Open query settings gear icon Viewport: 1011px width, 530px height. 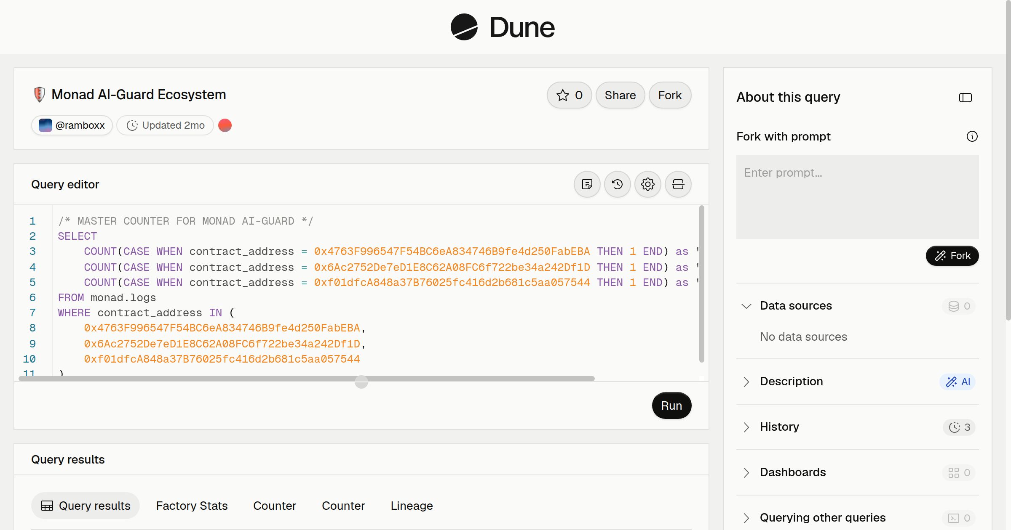(x=647, y=184)
